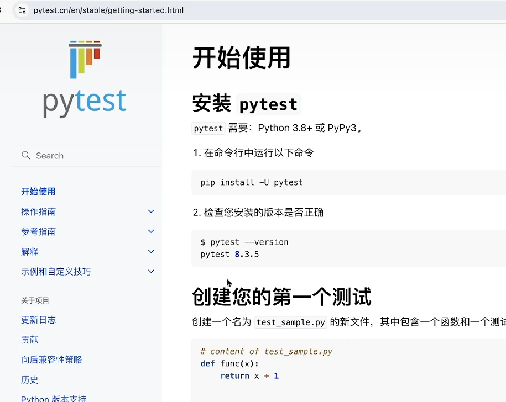Open the 贡献 link

pos(30,340)
